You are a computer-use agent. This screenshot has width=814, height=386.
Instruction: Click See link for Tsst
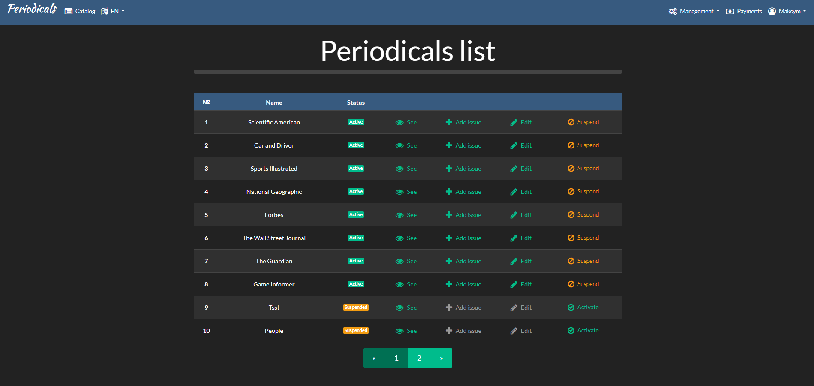[406, 308]
